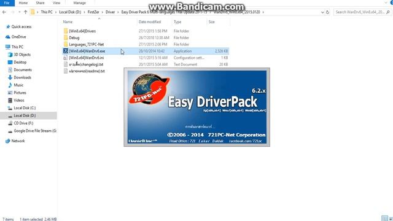
Task: Select Local Disk (D:) in sidebar
Action: (x=25, y=115)
